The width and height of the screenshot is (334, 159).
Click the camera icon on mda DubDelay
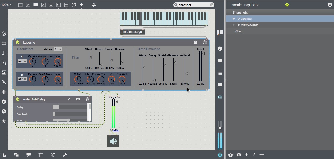[x=78, y=99]
